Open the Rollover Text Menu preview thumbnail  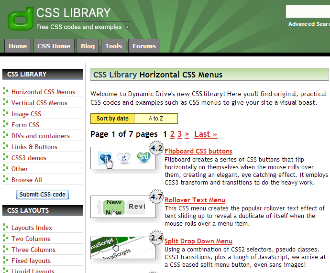click(123, 207)
